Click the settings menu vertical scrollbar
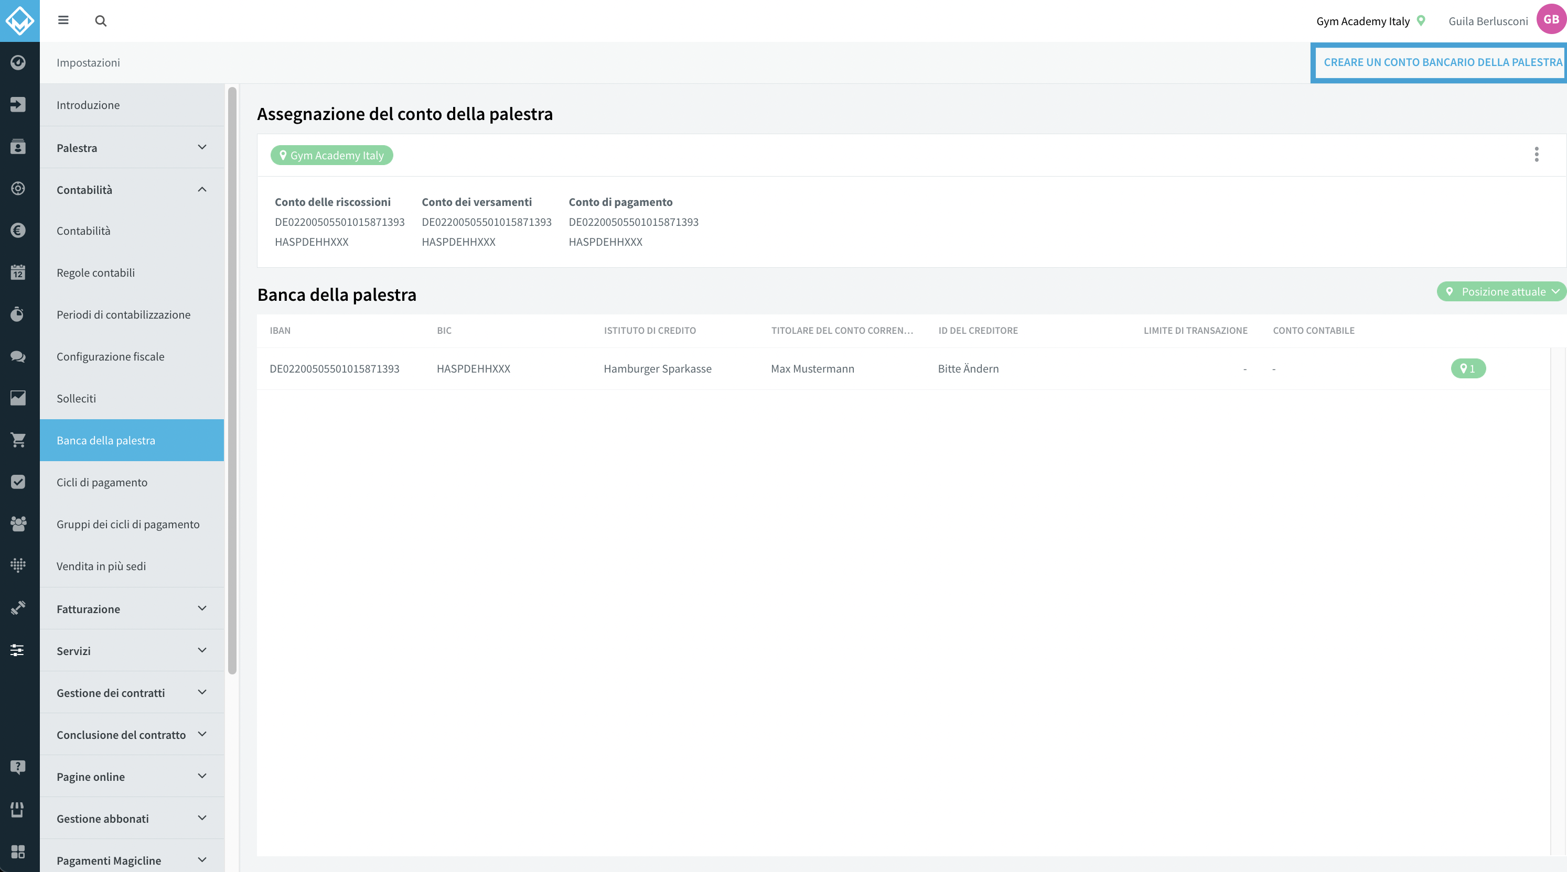This screenshot has height=872, width=1567. 232,380
